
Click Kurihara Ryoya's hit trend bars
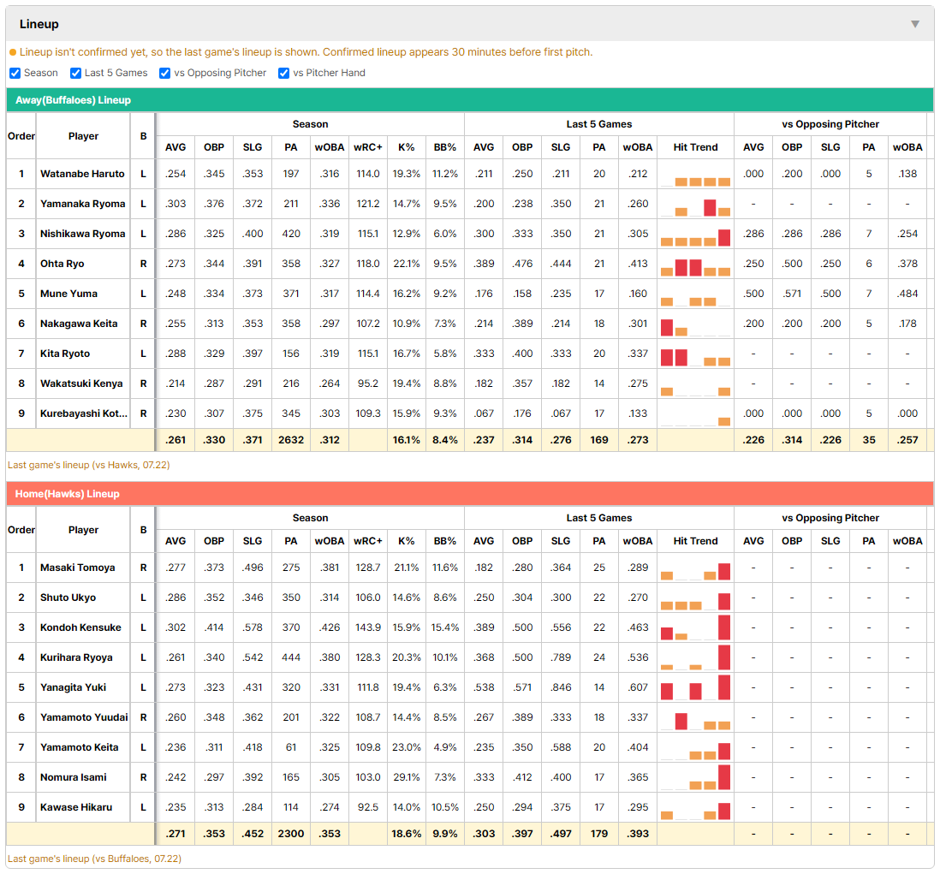pyautogui.click(x=695, y=657)
